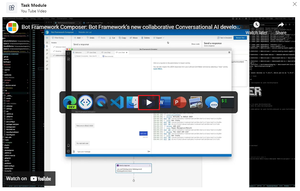
Task: Open Watch later clock icon
Action: point(256,25)
